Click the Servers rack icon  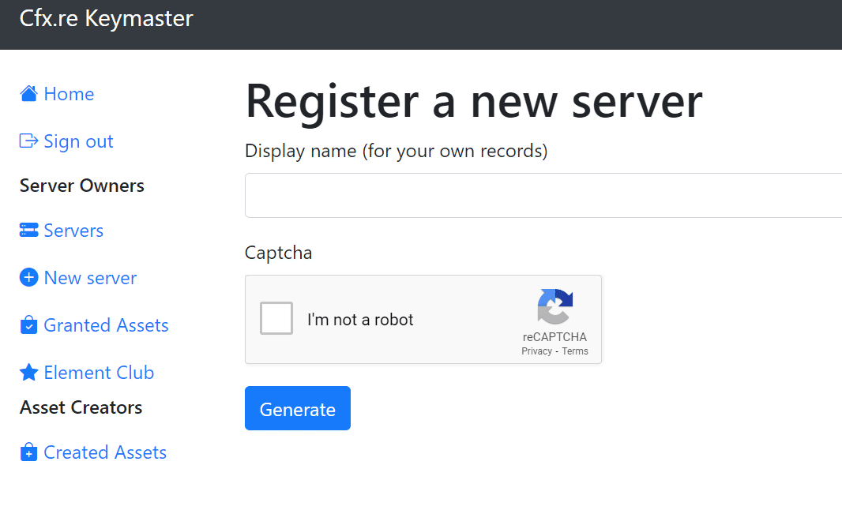(x=29, y=231)
